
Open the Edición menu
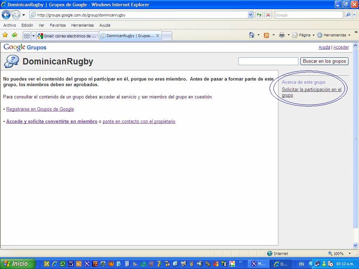pyautogui.click(x=27, y=25)
